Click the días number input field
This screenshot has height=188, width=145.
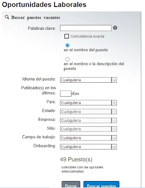point(66,94)
